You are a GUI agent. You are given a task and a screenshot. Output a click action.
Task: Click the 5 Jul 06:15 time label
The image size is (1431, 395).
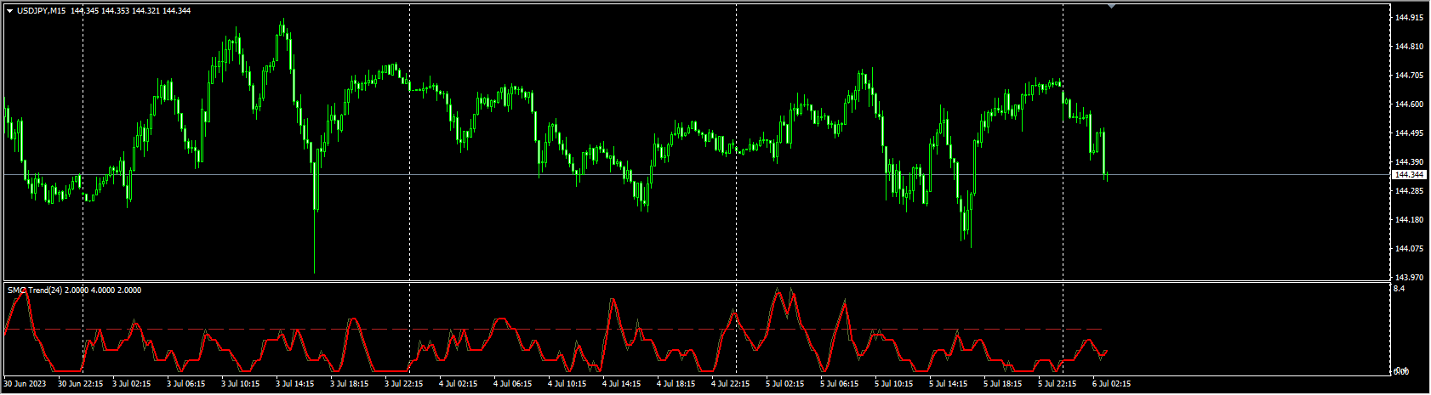point(841,384)
